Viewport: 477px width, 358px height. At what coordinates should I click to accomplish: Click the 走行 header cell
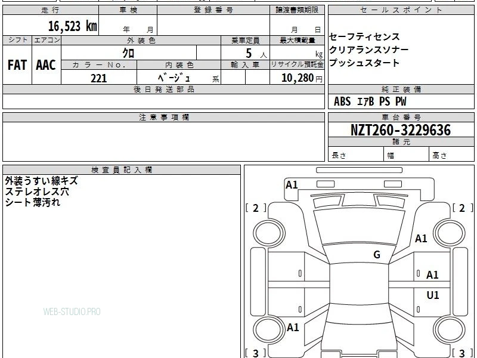51,10
